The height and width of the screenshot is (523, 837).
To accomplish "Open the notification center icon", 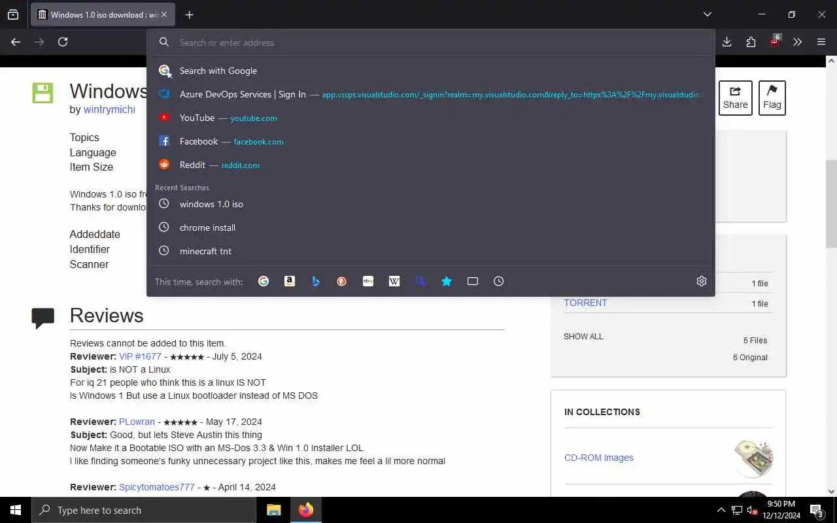I will click(817, 510).
